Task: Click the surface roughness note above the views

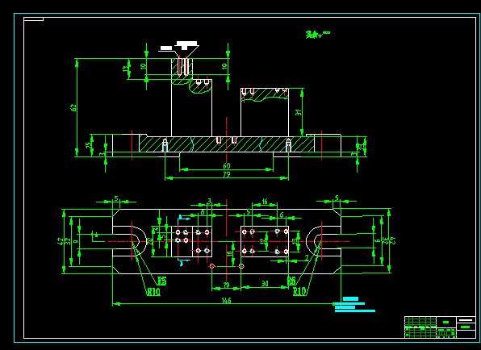Action: (318, 35)
